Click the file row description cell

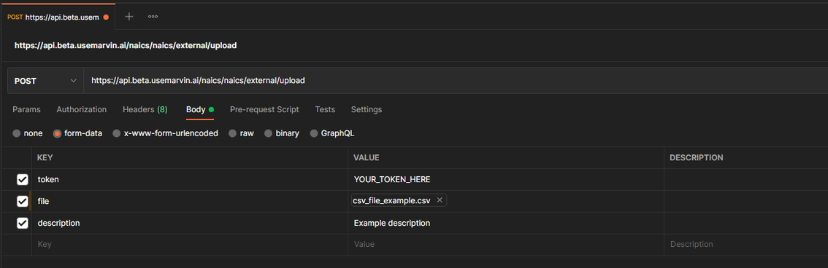click(746, 201)
